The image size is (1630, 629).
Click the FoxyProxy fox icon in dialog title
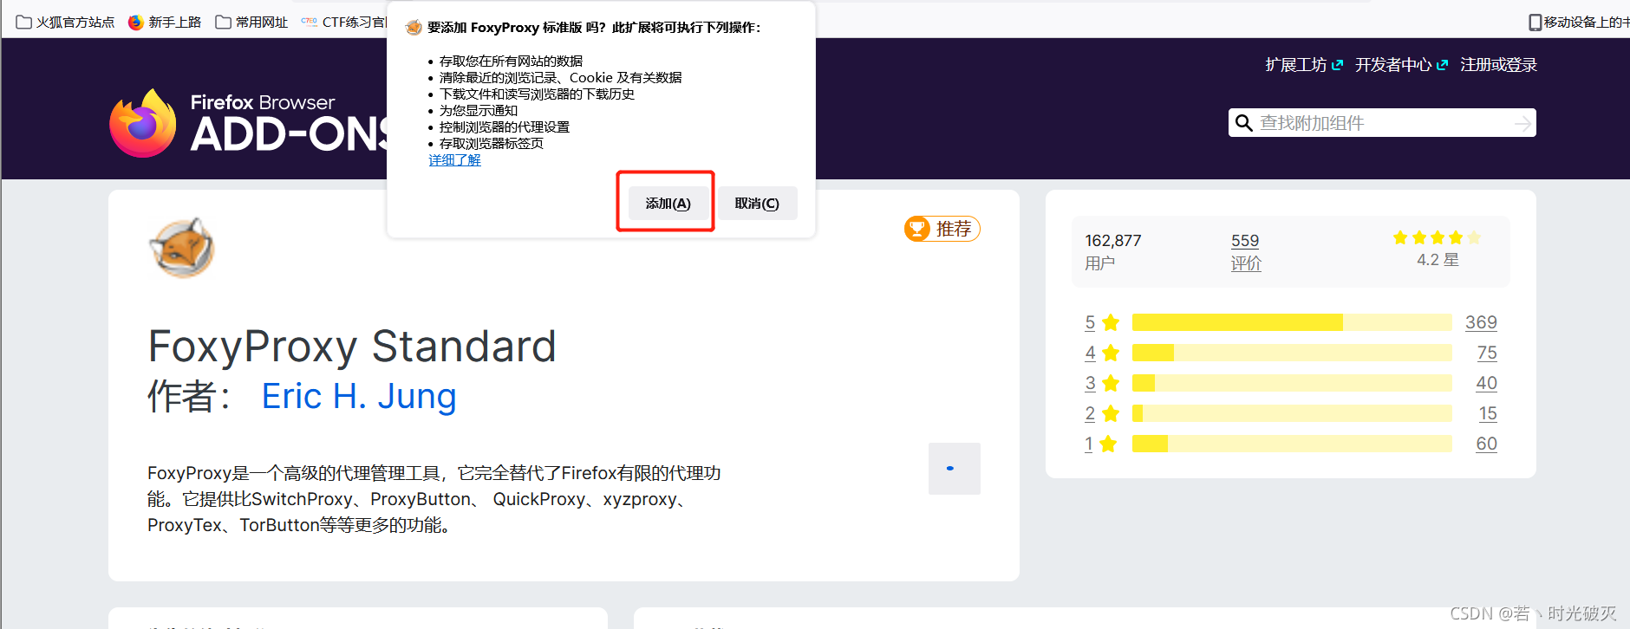(414, 28)
